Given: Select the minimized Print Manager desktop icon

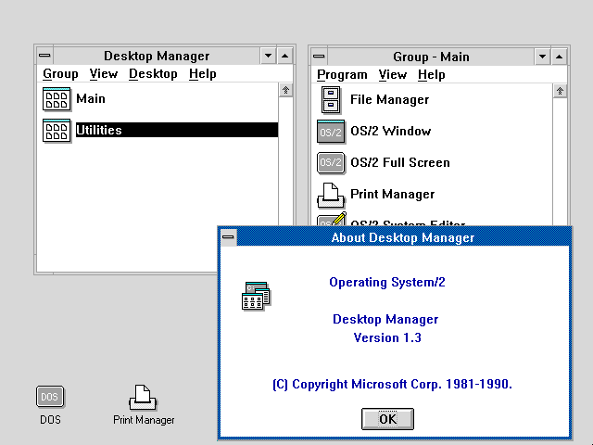Looking at the screenshot, I should pos(142,398).
